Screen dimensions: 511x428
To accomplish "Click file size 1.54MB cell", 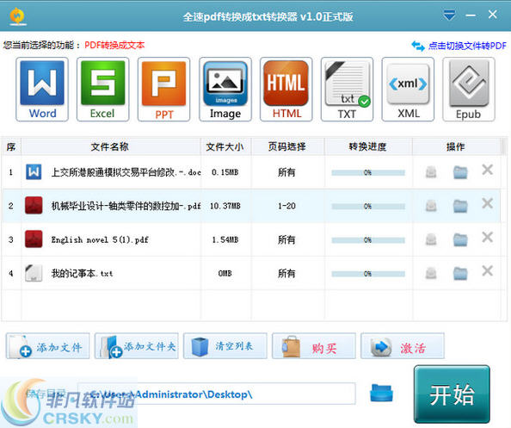I will (x=225, y=239).
